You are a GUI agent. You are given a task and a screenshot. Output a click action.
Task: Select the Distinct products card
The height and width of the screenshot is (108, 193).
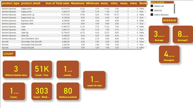(x=68, y=91)
